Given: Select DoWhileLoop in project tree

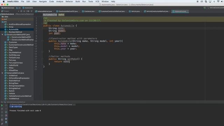Looking at the screenshot, I should pyautogui.click(x=14, y=55).
